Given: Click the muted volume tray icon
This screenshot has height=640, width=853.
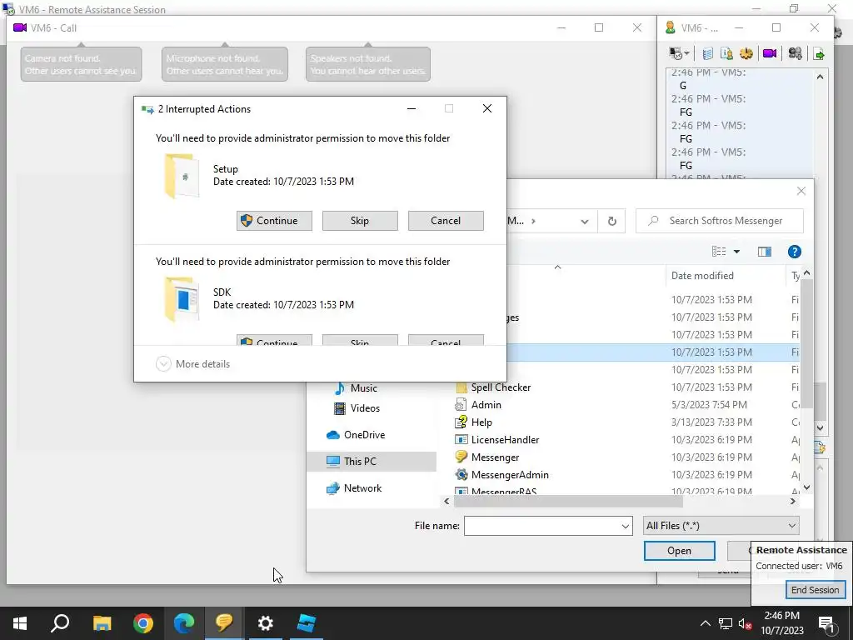Looking at the screenshot, I should 746,623.
